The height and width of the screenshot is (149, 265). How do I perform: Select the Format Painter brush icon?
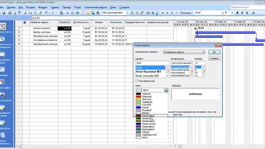point(40,13)
